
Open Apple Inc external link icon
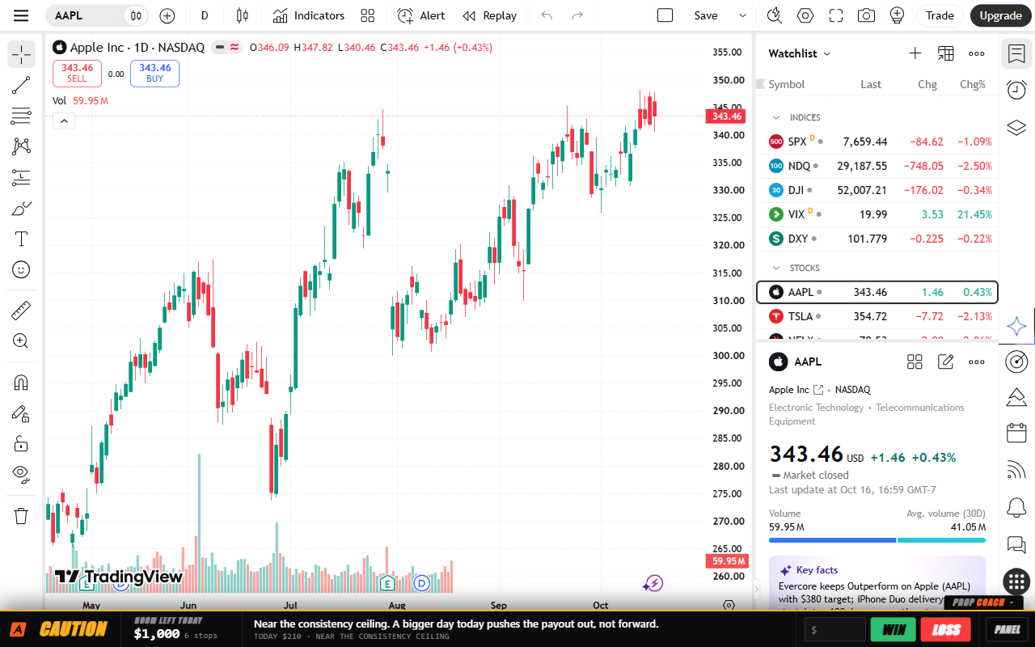click(818, 390)
